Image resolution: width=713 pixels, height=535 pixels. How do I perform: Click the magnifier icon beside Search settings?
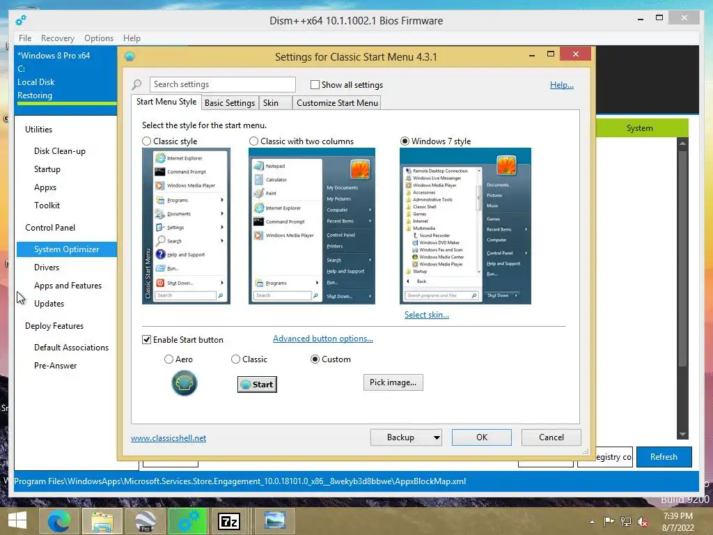137,84
